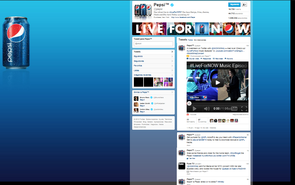This screenshot has width=295, height=185.
Task: Click inside the Tweet para Pepsi™ input field
Action: coord(153,44)
